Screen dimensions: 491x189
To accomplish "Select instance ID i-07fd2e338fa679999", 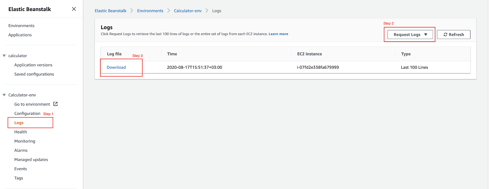I will pos(318,67).
